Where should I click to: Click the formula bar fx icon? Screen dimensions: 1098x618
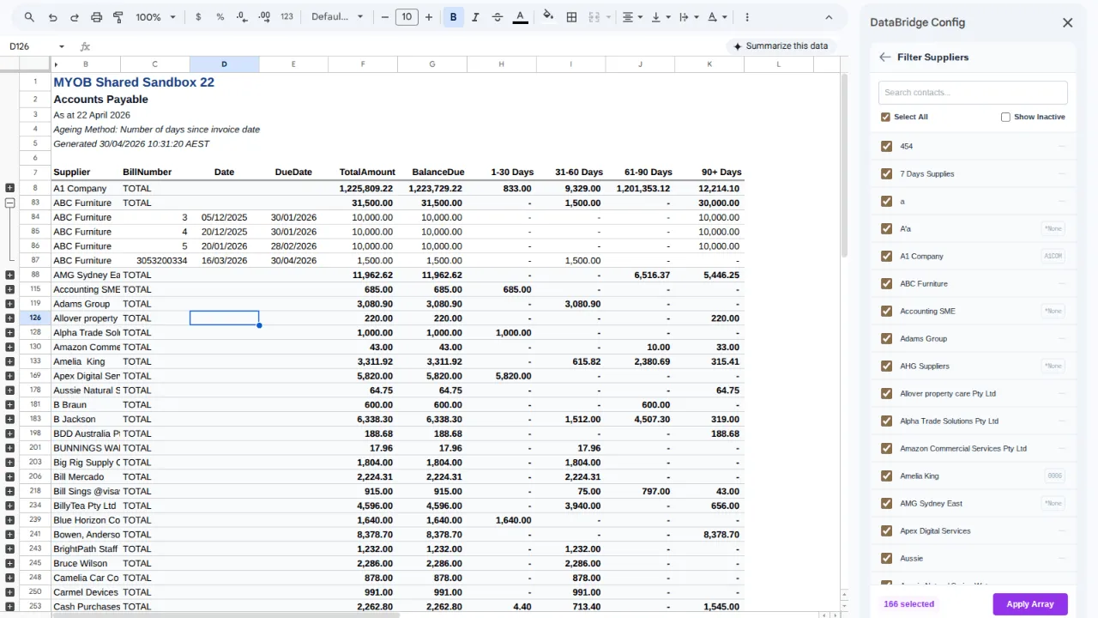pos(85,46)
